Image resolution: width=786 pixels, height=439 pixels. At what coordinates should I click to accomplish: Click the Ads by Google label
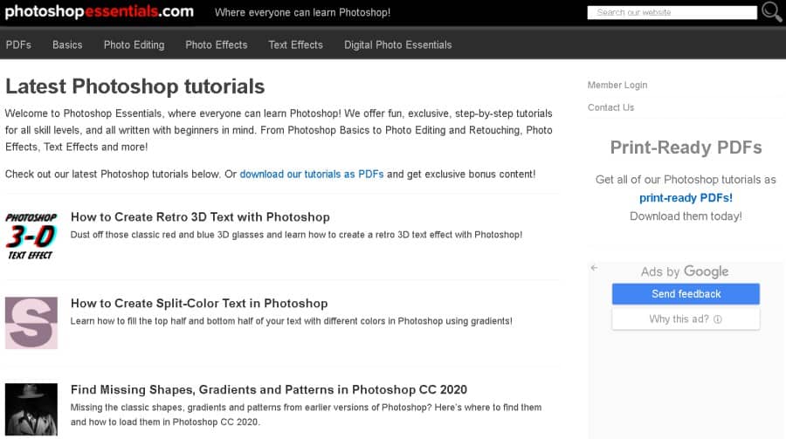(x=684, y=271)
